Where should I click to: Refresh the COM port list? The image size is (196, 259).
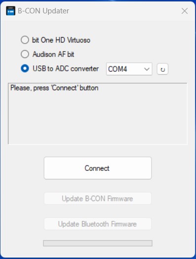pyautogui.click(x=162, y=69)
